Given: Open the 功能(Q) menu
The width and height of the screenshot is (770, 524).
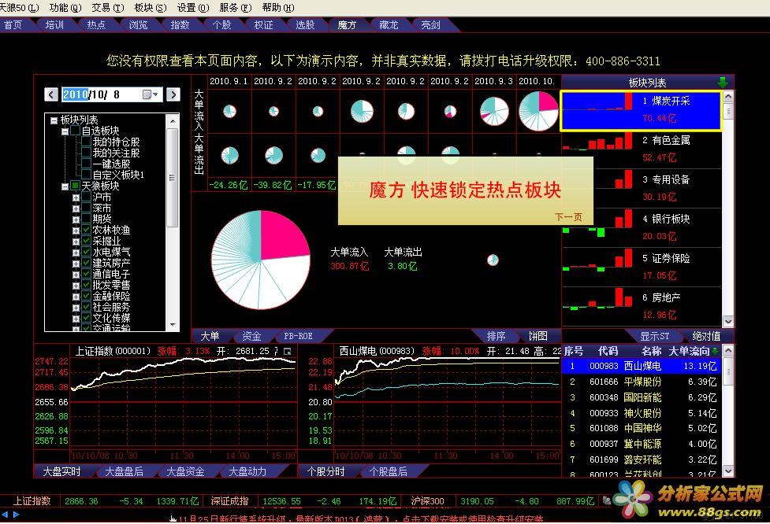Looking at the screenshot, I should [x=65, y=8].
